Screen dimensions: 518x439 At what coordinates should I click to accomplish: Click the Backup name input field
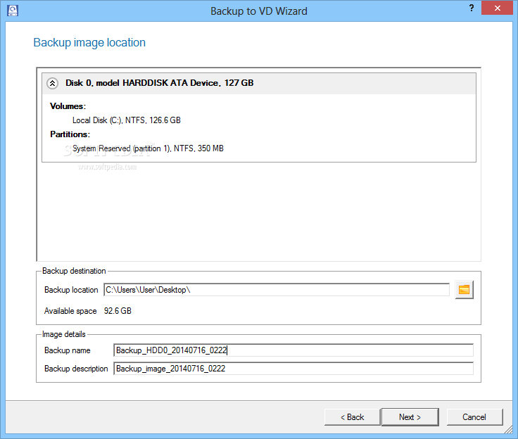293,350
